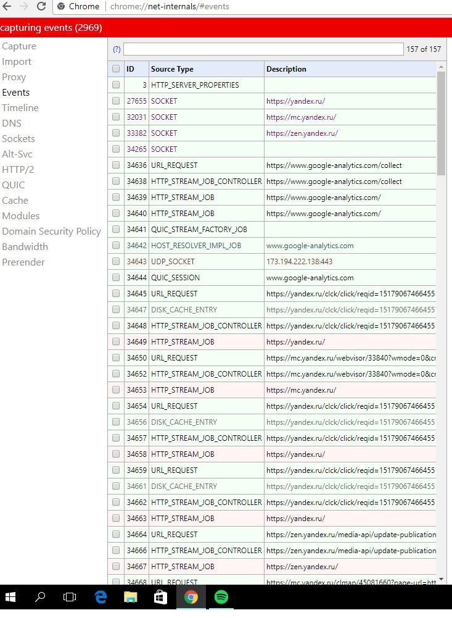
Task: Sort by Description column header
Action: pos(350,69)
